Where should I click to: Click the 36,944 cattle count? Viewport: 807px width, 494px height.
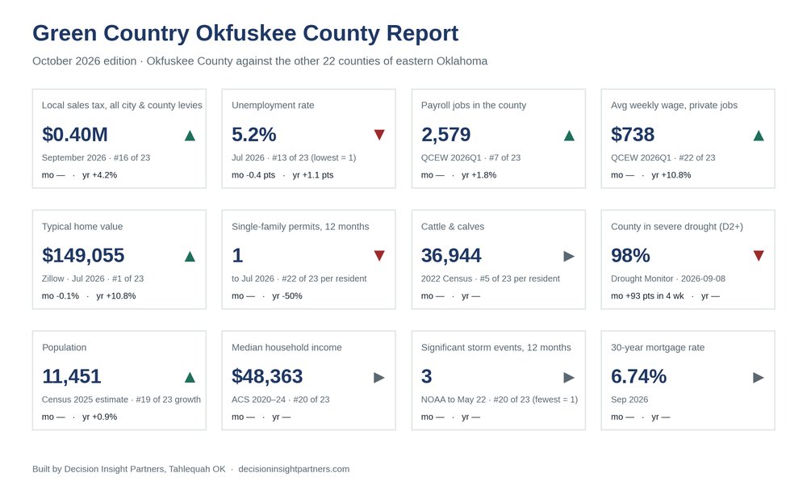click(451, 255)
